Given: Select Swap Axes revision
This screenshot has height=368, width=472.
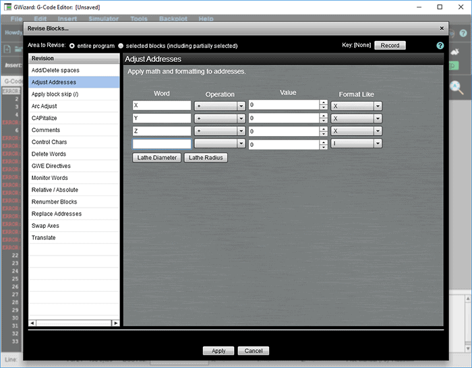Looking at the screenshot, I should tap(74, 226).
